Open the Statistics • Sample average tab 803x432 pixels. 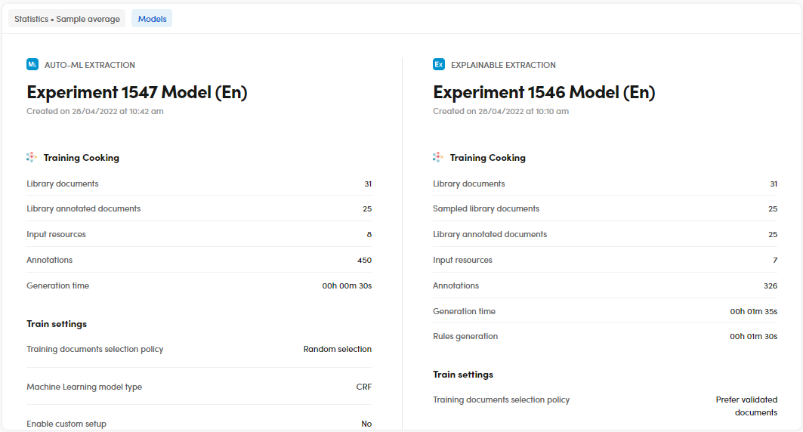pyautogui.click(x=67, y=19)
